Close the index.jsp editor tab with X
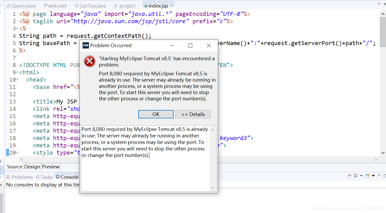The image size is (386, 213). (172, 5)
